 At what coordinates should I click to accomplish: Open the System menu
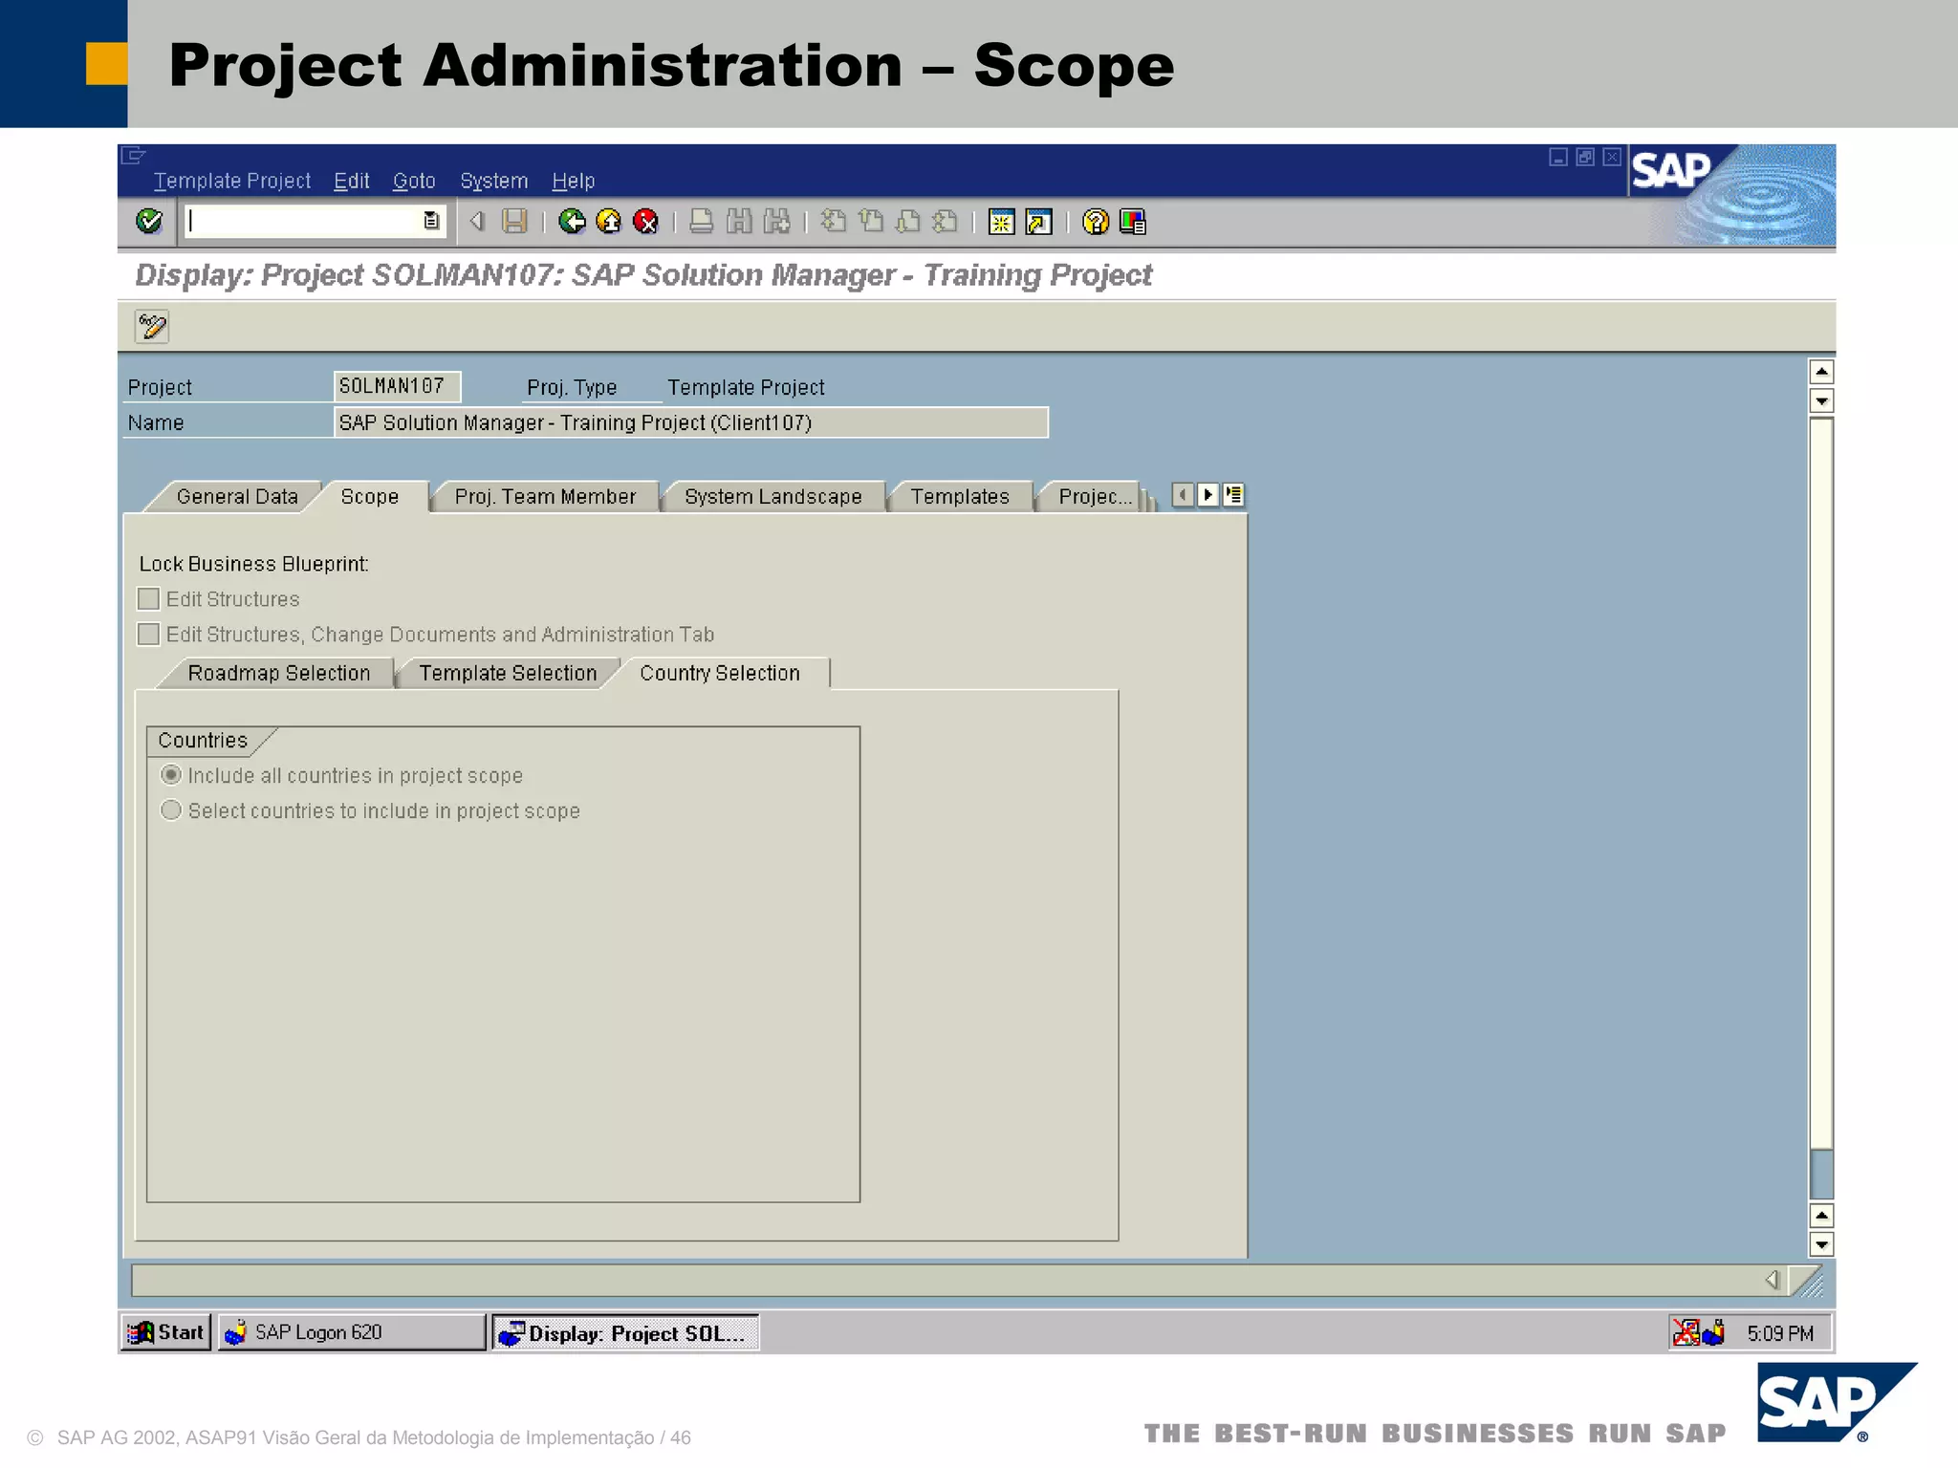point(493,181)
